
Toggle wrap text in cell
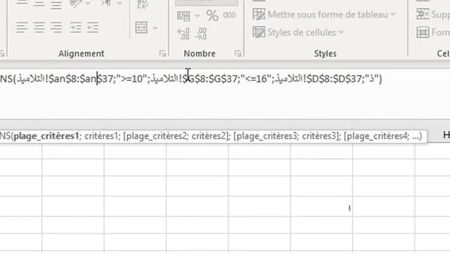(x=142, y=4)
